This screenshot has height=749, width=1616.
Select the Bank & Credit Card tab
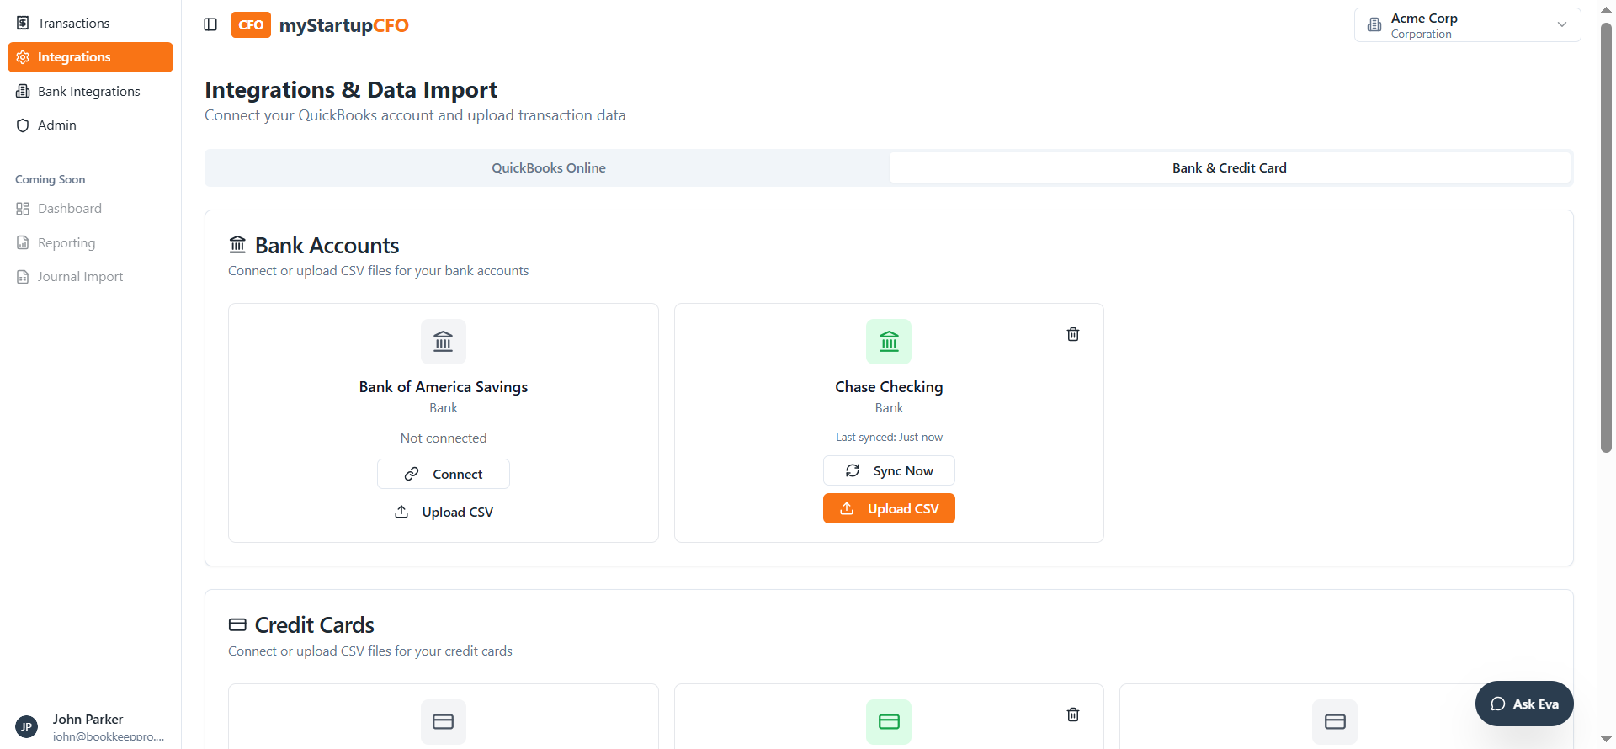[1229, 168]
